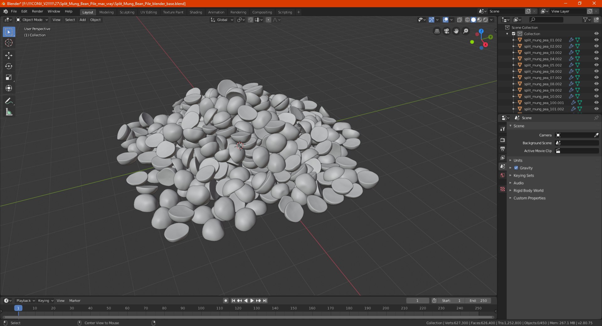The image size is (602, 326).
Task: Jump to the timeline start
Action: pyautogui.click(x=233, y=301)
